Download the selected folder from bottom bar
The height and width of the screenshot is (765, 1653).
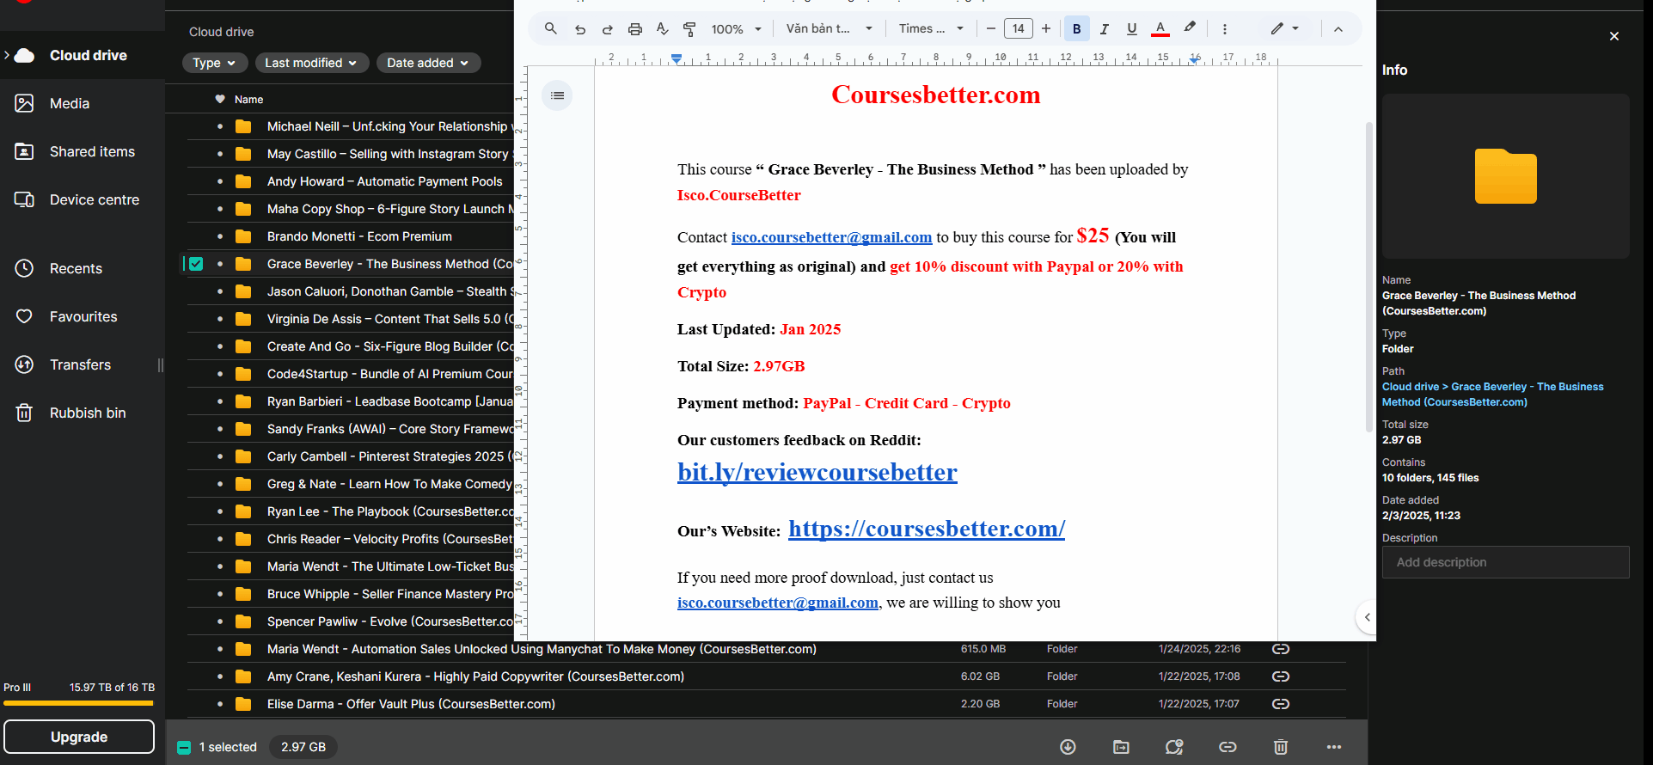click(1068, 747)
